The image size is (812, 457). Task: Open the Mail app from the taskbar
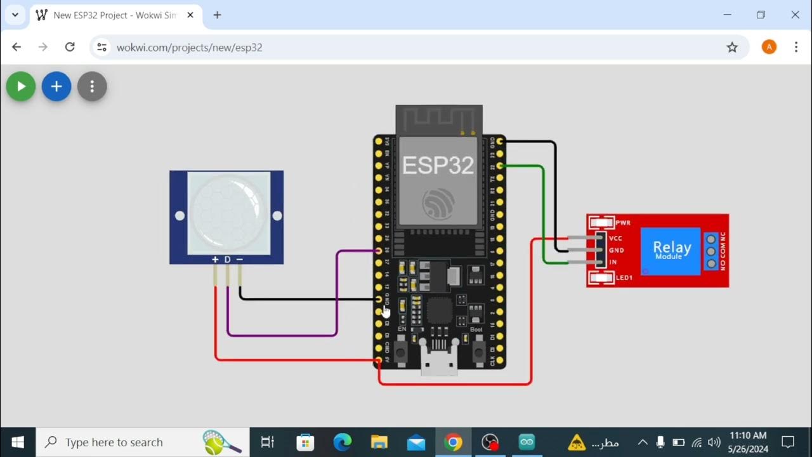click(x=416, y=442)
